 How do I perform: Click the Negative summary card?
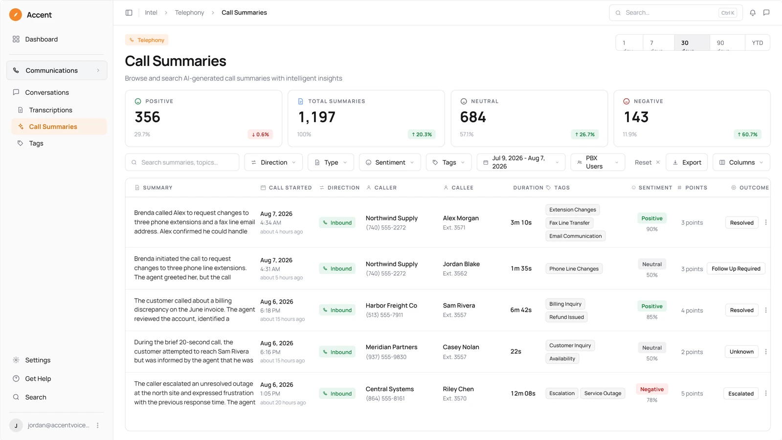(x=692, y=118)
